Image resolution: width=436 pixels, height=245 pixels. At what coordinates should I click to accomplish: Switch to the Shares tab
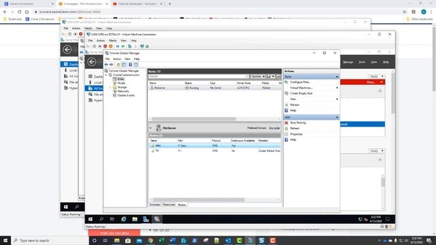pyautogui.click(x=182, y=205)
